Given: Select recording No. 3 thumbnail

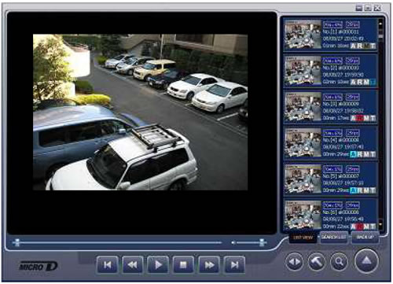Looking at the screenshot, I should [303, 107].
